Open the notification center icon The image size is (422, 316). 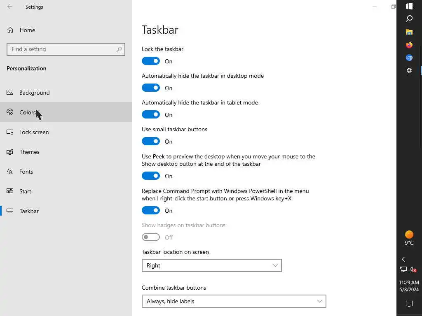click(409, 304)
